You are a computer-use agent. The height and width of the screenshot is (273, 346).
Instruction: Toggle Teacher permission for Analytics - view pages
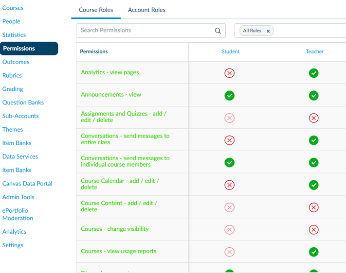(x=314, y=73)
